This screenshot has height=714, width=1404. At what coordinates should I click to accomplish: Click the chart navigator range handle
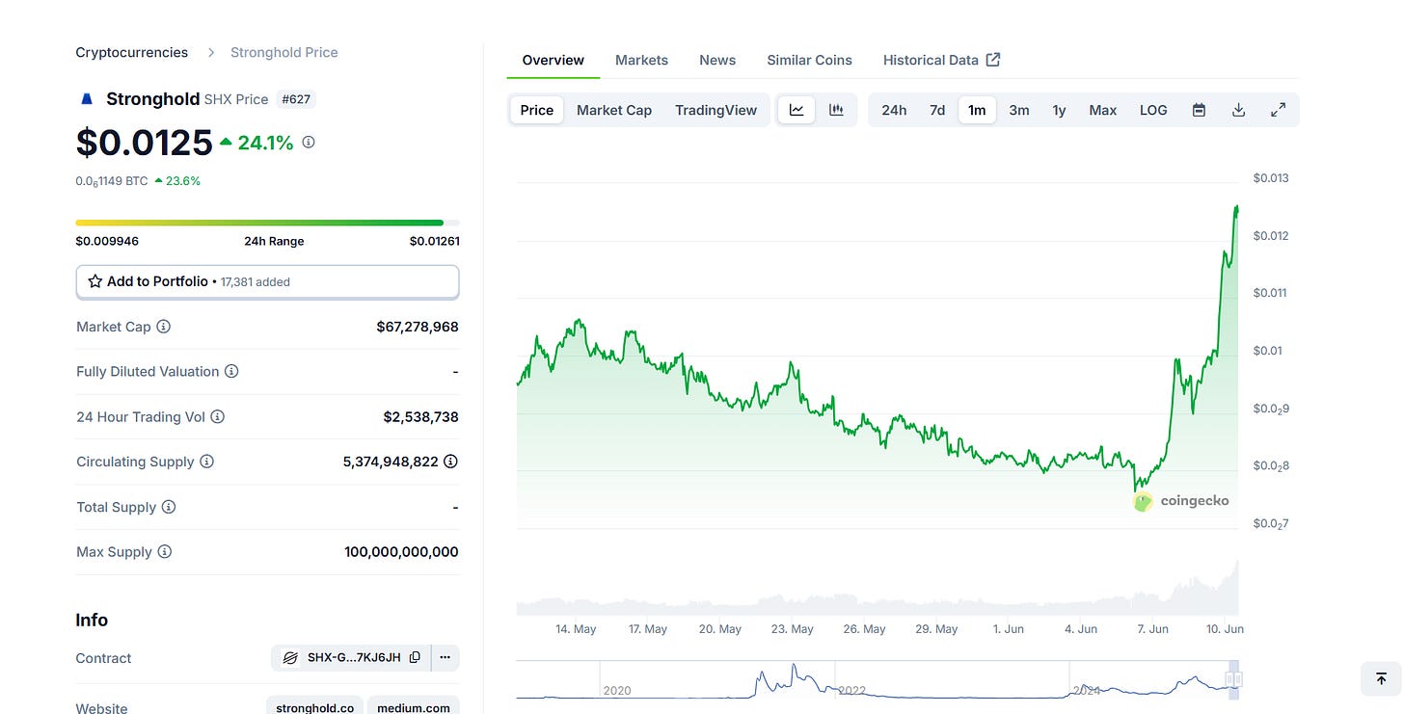click(1232, 679)
